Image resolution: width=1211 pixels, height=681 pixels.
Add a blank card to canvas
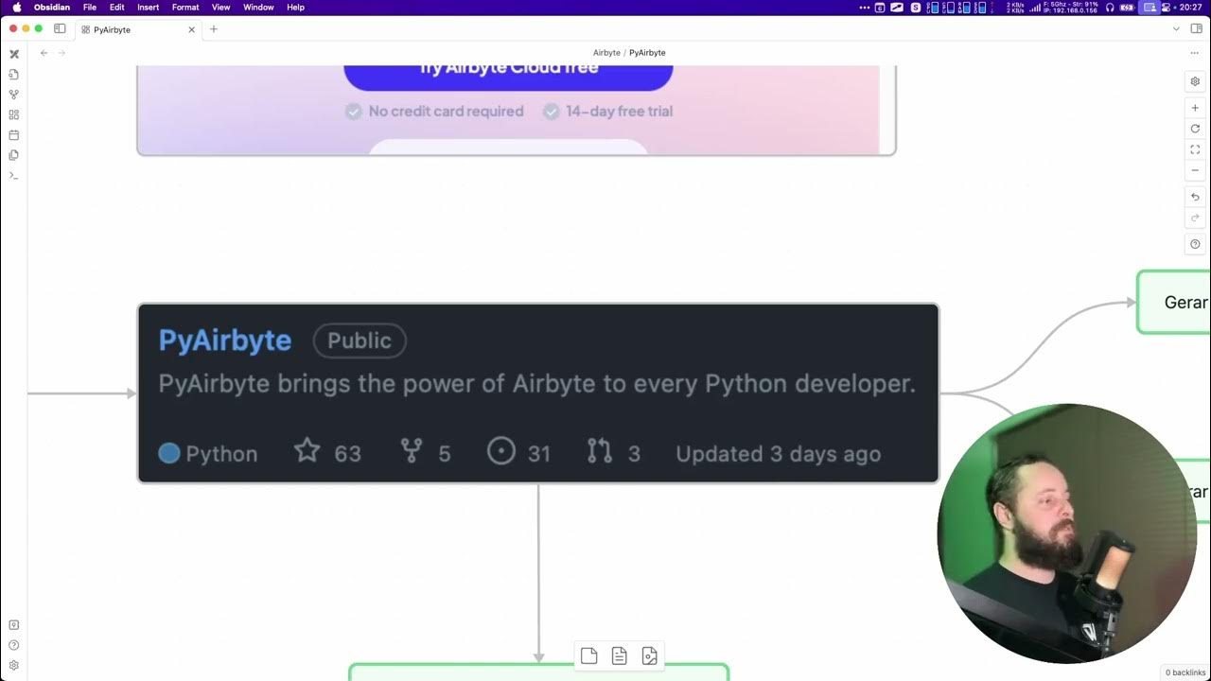[588, 656]
